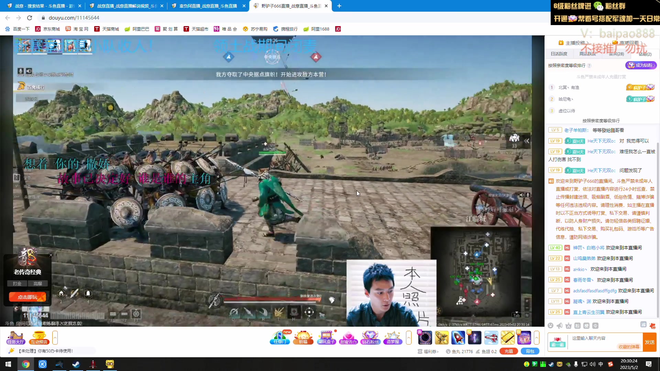Select the golden rocket gift
The image size is (660, 371).
pos(441,338)
